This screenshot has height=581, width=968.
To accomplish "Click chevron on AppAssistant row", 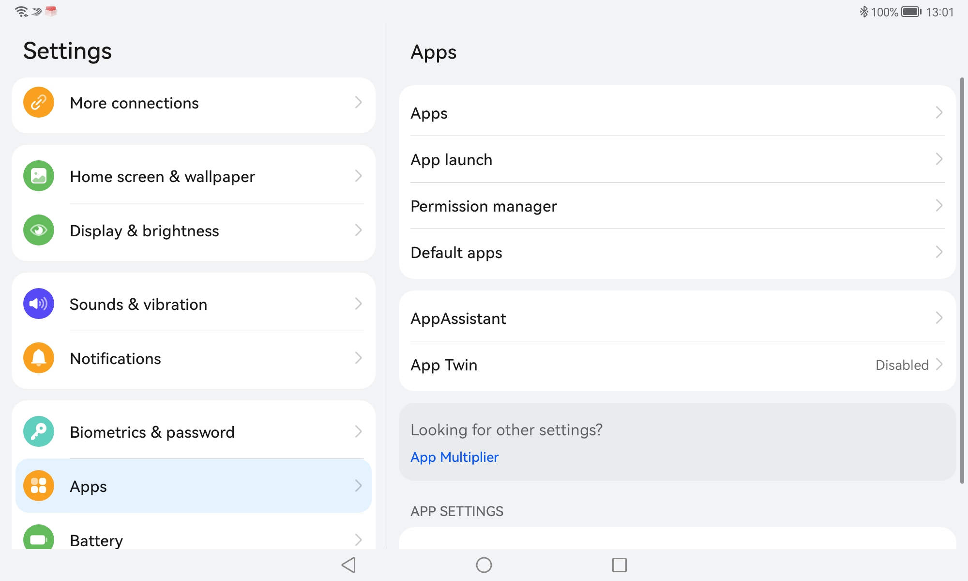I will click(x=939, y=318).
